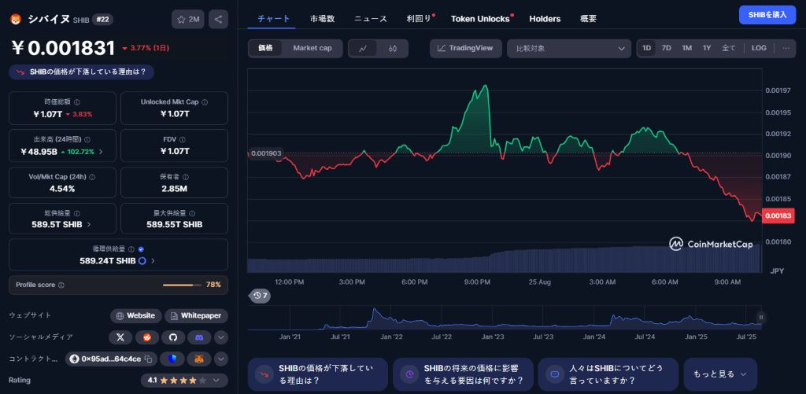Click the historical range navigator chart

pyautogui.click(x=505, y=319)
